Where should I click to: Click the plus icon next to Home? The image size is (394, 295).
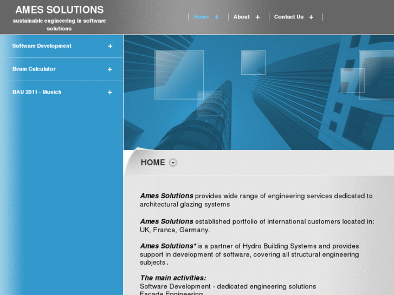pyautogui.click(x=217, y=17)
